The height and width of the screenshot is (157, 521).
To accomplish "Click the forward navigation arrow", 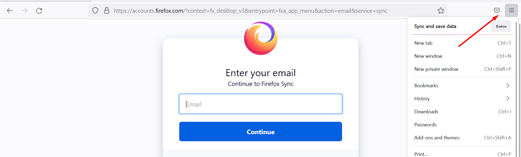I will (24, 11).
